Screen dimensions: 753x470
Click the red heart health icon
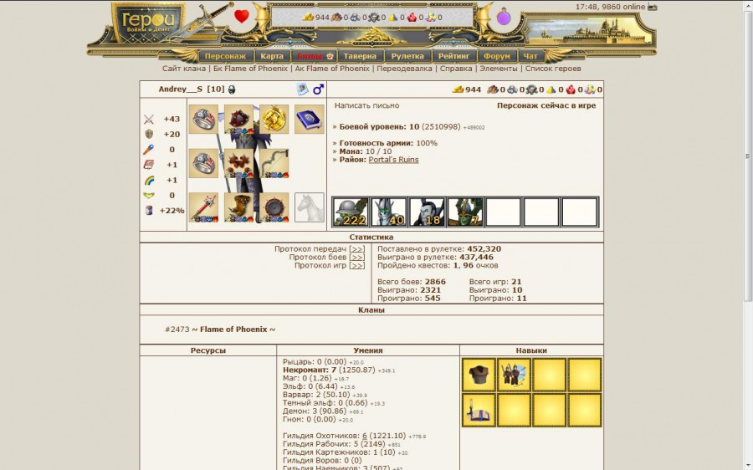point(242,17)
